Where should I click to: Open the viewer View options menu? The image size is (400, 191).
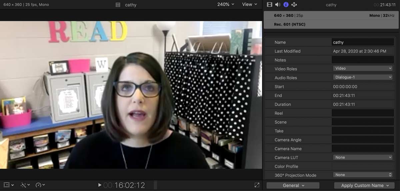(250, 4)
